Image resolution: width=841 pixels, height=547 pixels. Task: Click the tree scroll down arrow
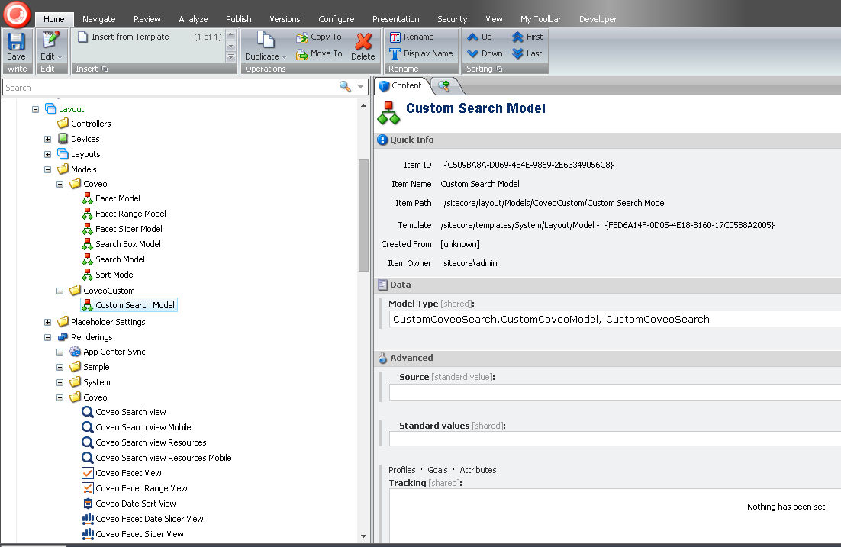coord(364,536)
